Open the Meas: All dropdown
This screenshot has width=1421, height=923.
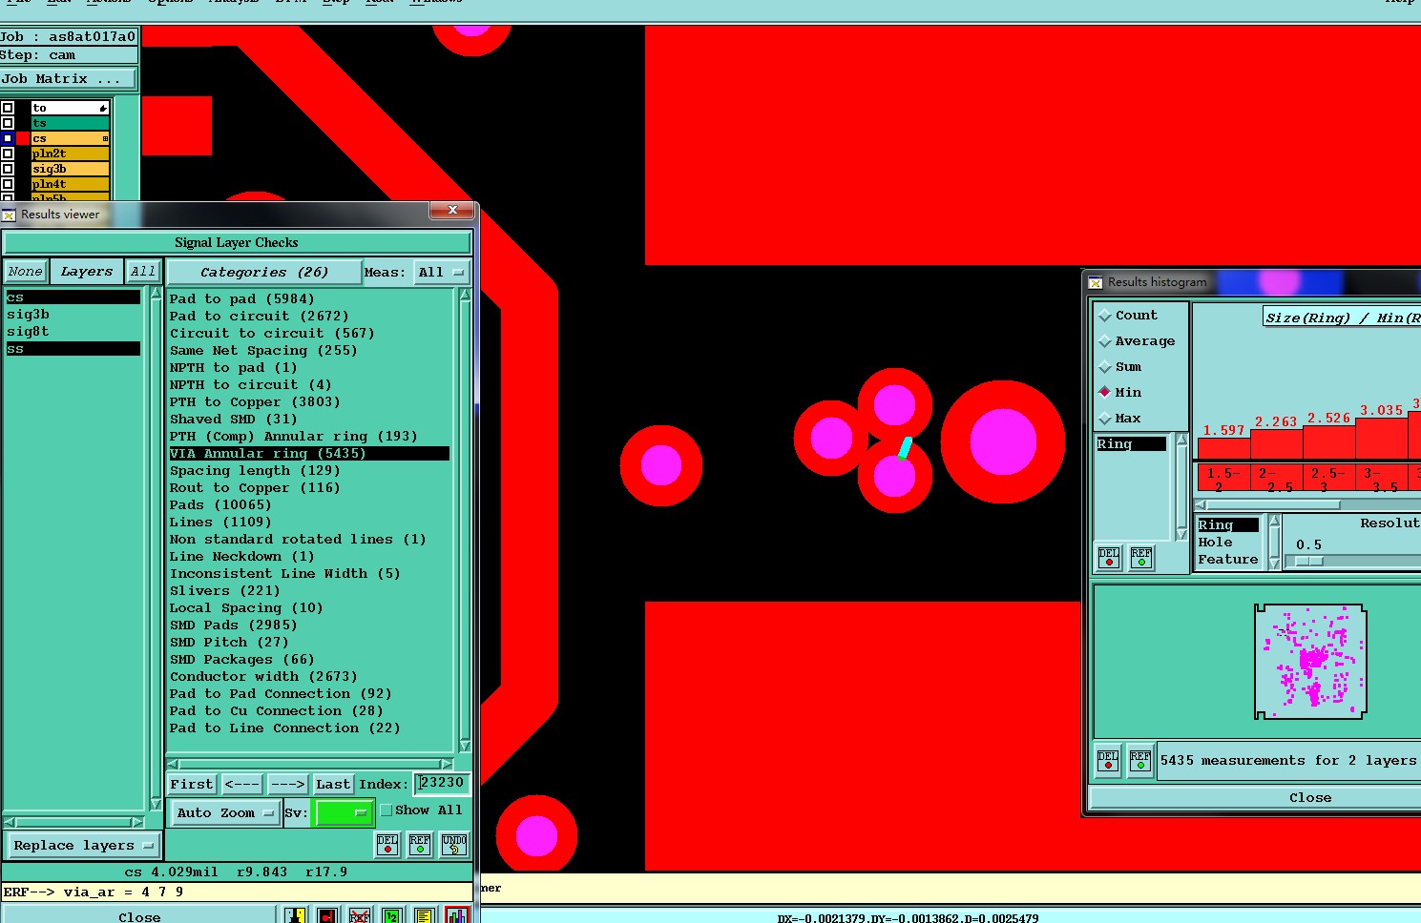pyautogui.click(x=442, y=273)
